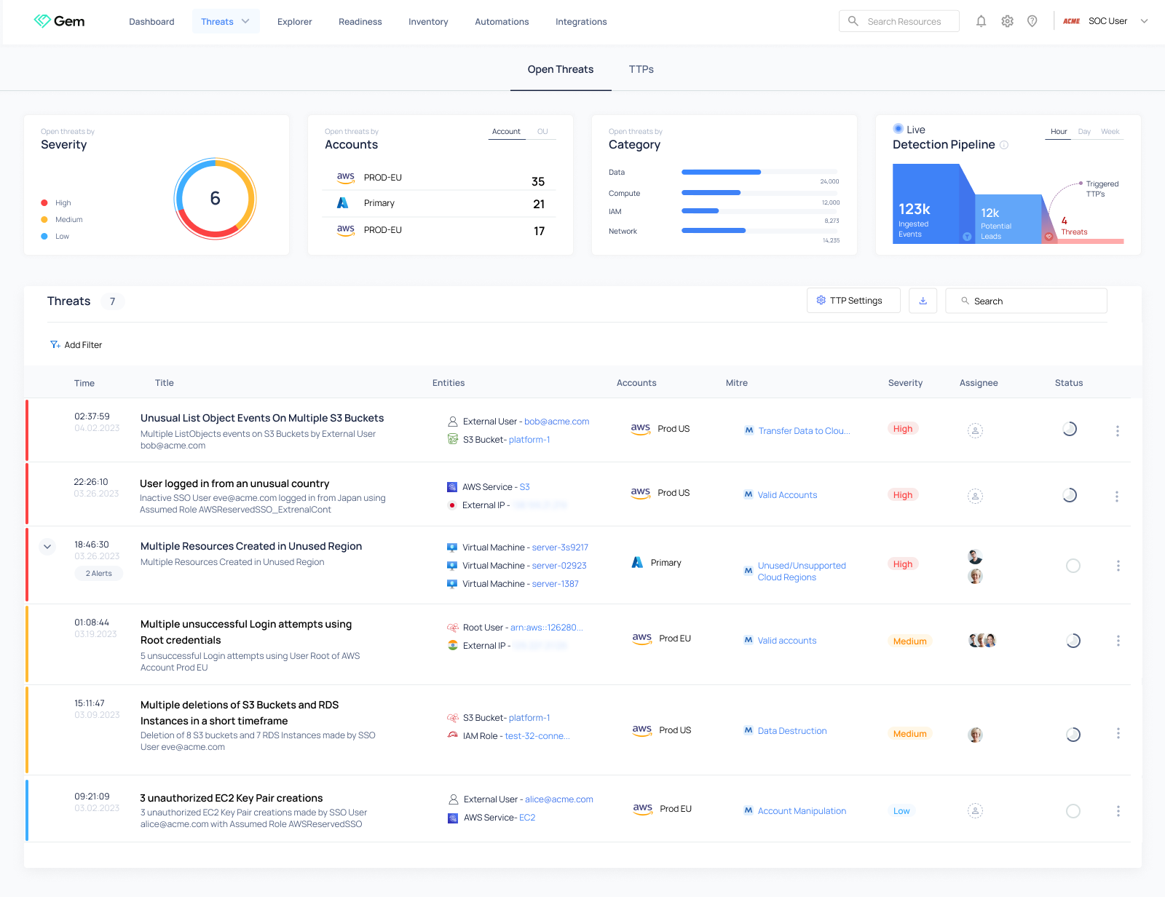Click status circle for S3 Buckets deletions row
Screen dimensions: 1165x897
pos(1073,735)
